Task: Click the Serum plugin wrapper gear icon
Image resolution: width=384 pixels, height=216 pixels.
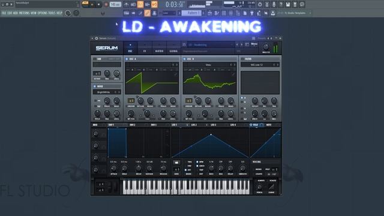Action: pos(97,38)
